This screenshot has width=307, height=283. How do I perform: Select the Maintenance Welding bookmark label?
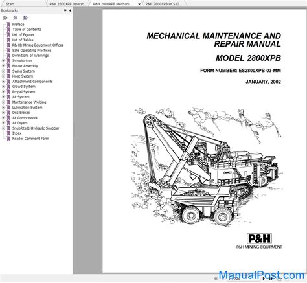[29, 102]
